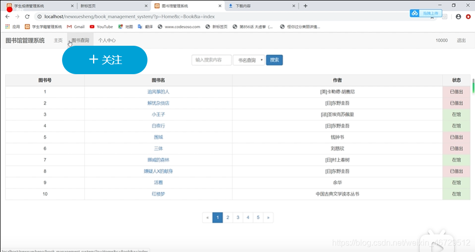Click the page vertical scrollbar thumb
The width and height of the screenshot is (475, 252).
click(x=473, y=86)
